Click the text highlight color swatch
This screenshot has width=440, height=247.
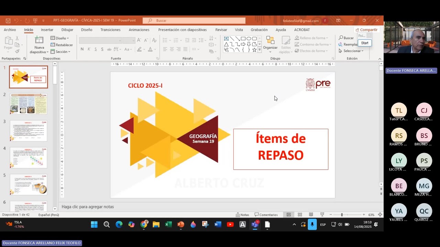click(x=139, y=49)
